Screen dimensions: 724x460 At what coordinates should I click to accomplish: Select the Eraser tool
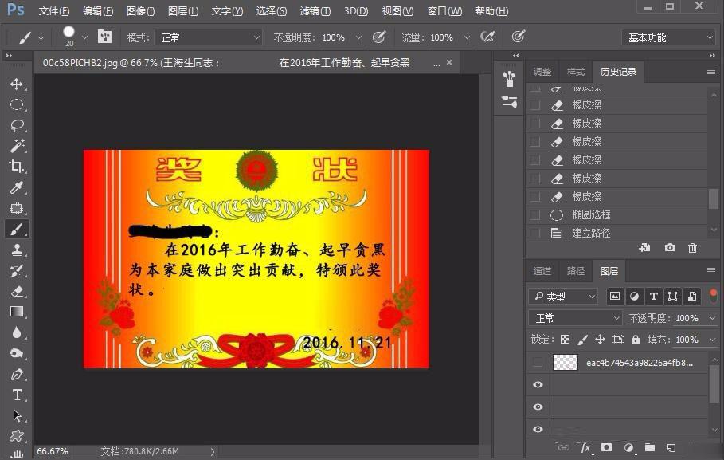tap(17, 292)
